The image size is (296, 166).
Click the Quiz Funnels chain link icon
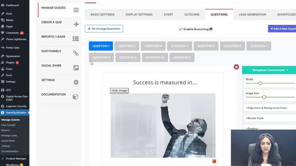click(x=76, y=53)
